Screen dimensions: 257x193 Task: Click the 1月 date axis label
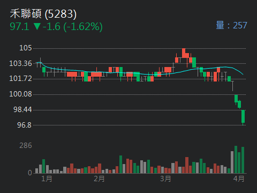click(47, 179)
